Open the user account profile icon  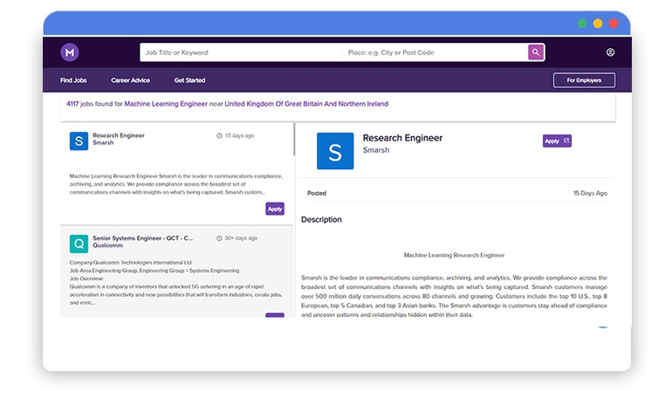coord(610,52)
